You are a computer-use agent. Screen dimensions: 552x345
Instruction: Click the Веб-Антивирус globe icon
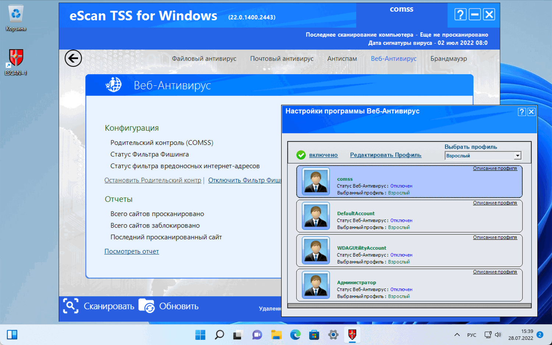pos(114,85)
